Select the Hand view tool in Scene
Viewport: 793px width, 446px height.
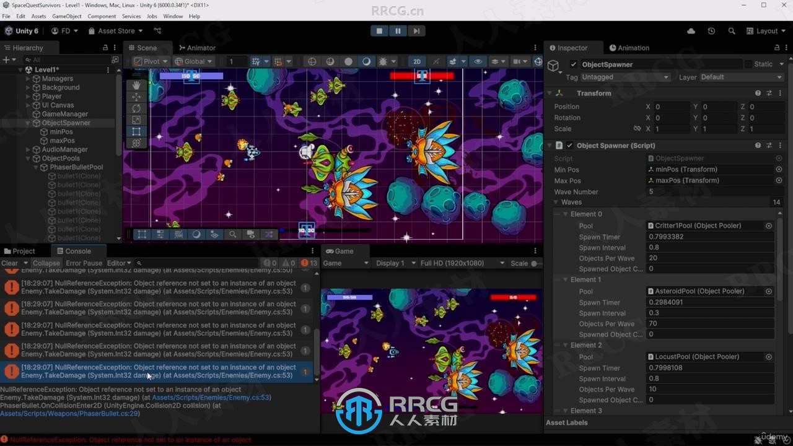[136, 85]
